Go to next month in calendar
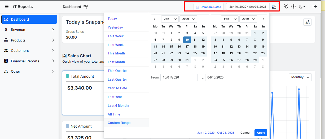The image size is (325, 139). click(263, 19)
